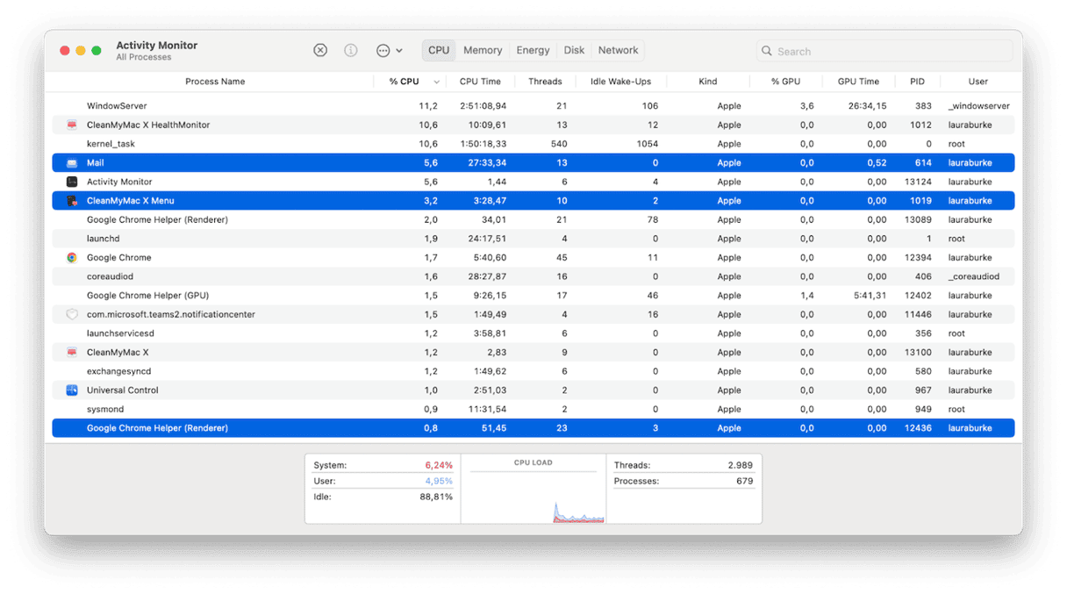Screen dimensions: 1067x594
Task: Click the More options ellipsis icon
Action: pos(383,50)
